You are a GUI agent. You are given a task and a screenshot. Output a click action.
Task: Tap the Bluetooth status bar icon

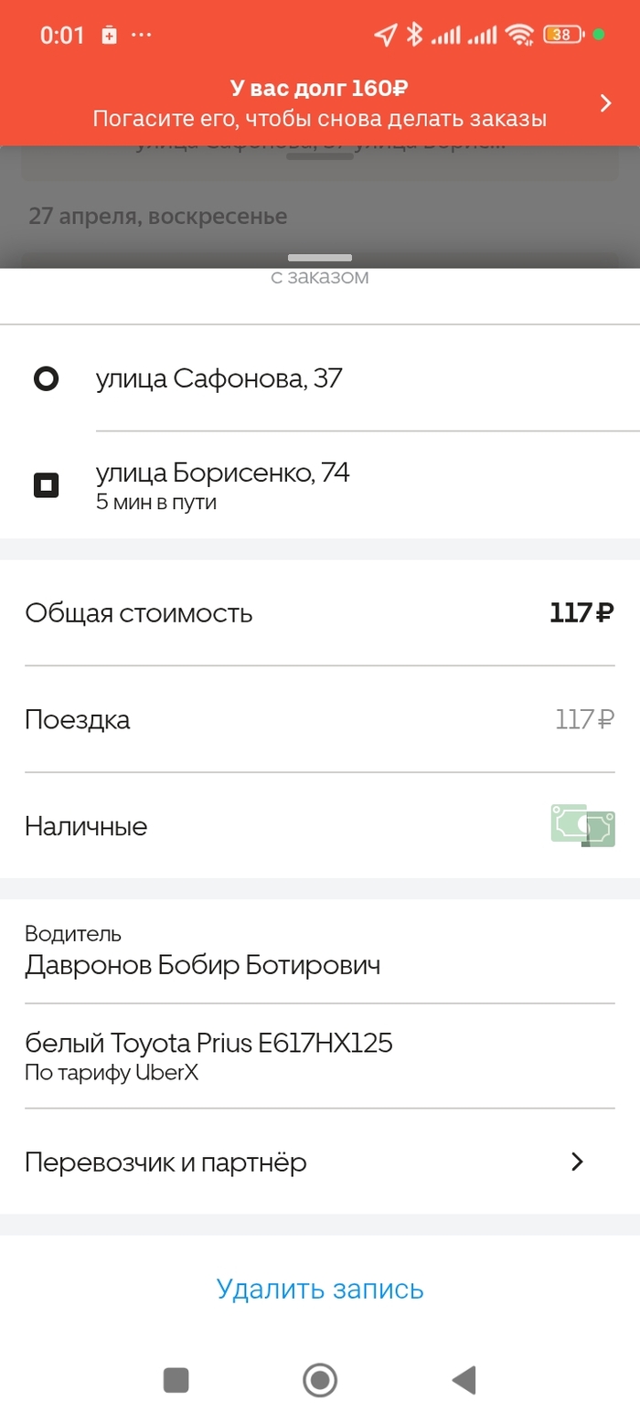pyautogui.click(x=413, y=35)
